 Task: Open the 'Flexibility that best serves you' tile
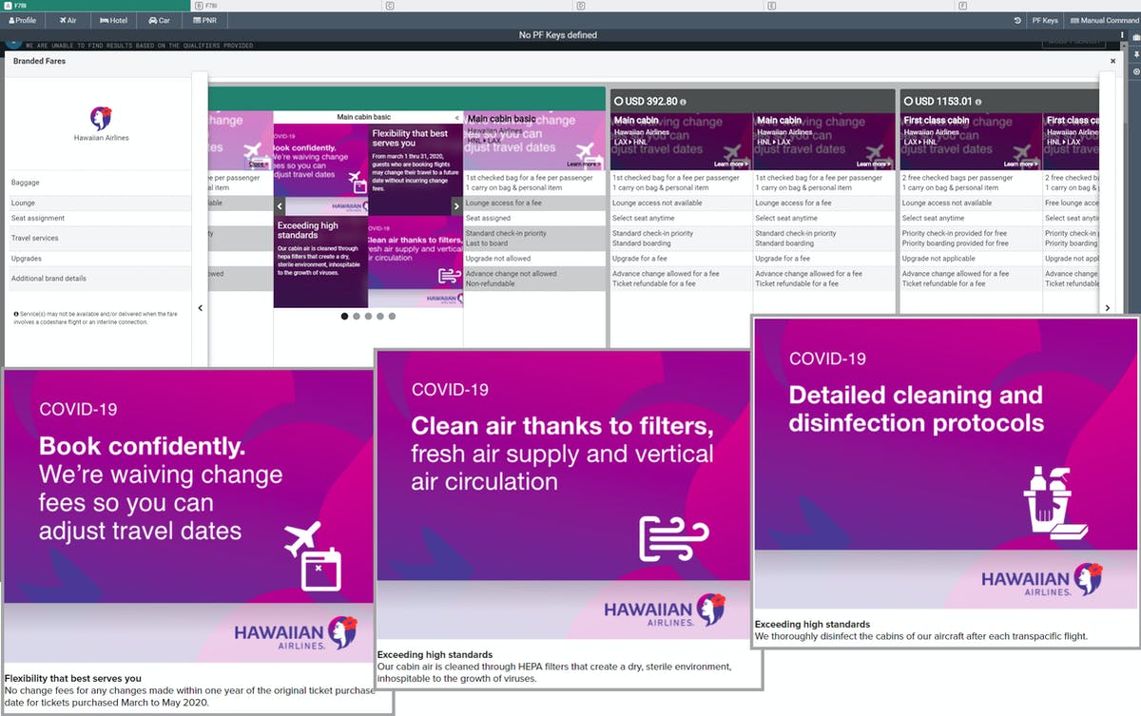pyautogui.click(x=416, y=168)
